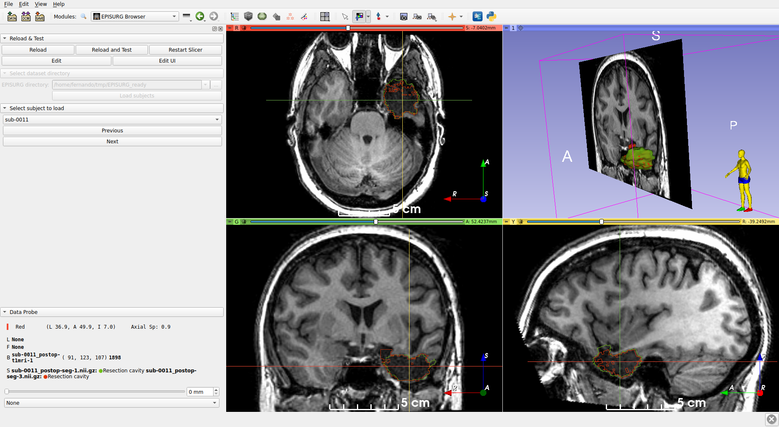Create a scene view snapshot icon

point(417,16)
